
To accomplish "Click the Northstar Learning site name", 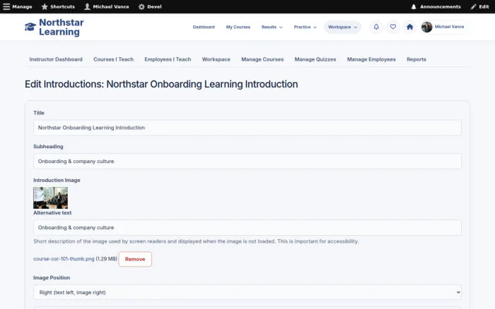I will point(62,27).
